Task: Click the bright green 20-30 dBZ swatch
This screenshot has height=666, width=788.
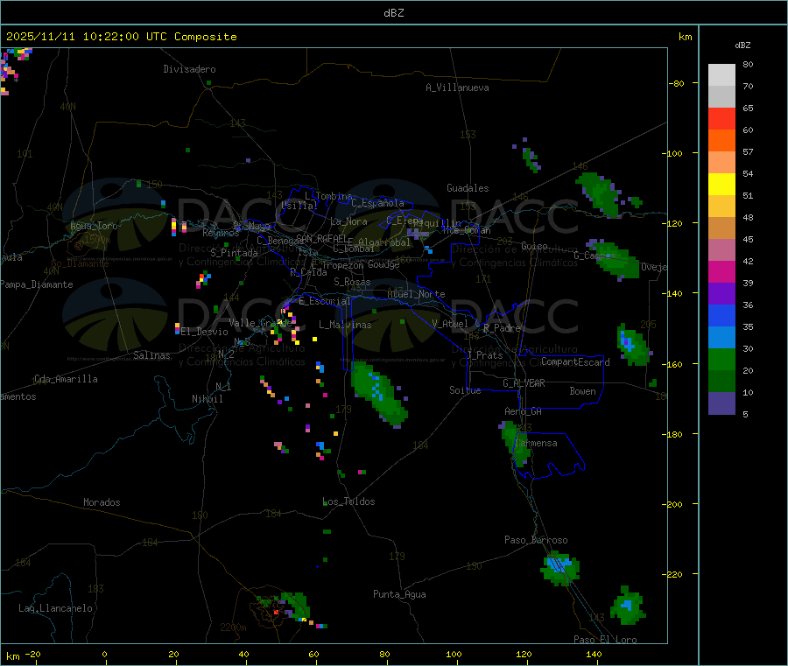Action: click(x=721, y=359)
